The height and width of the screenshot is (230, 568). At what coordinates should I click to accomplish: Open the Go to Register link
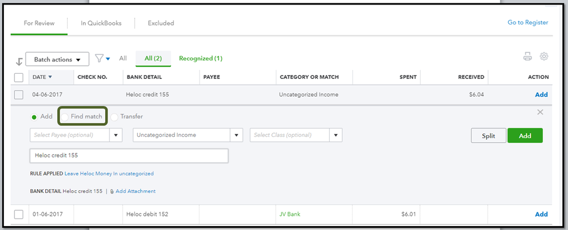[x=528, y=23]
